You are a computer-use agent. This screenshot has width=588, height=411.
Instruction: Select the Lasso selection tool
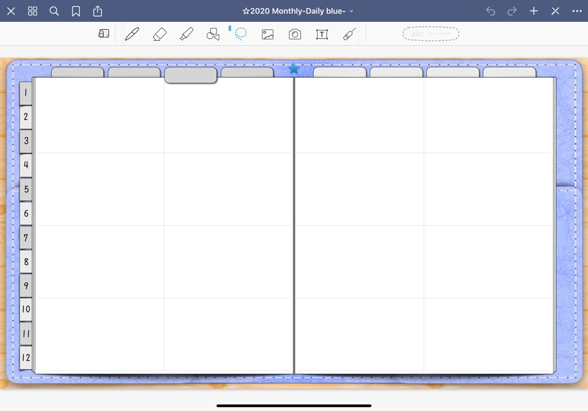point(241,33)
